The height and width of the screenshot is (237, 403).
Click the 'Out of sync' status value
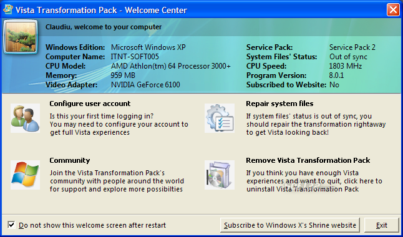[348, 57]
